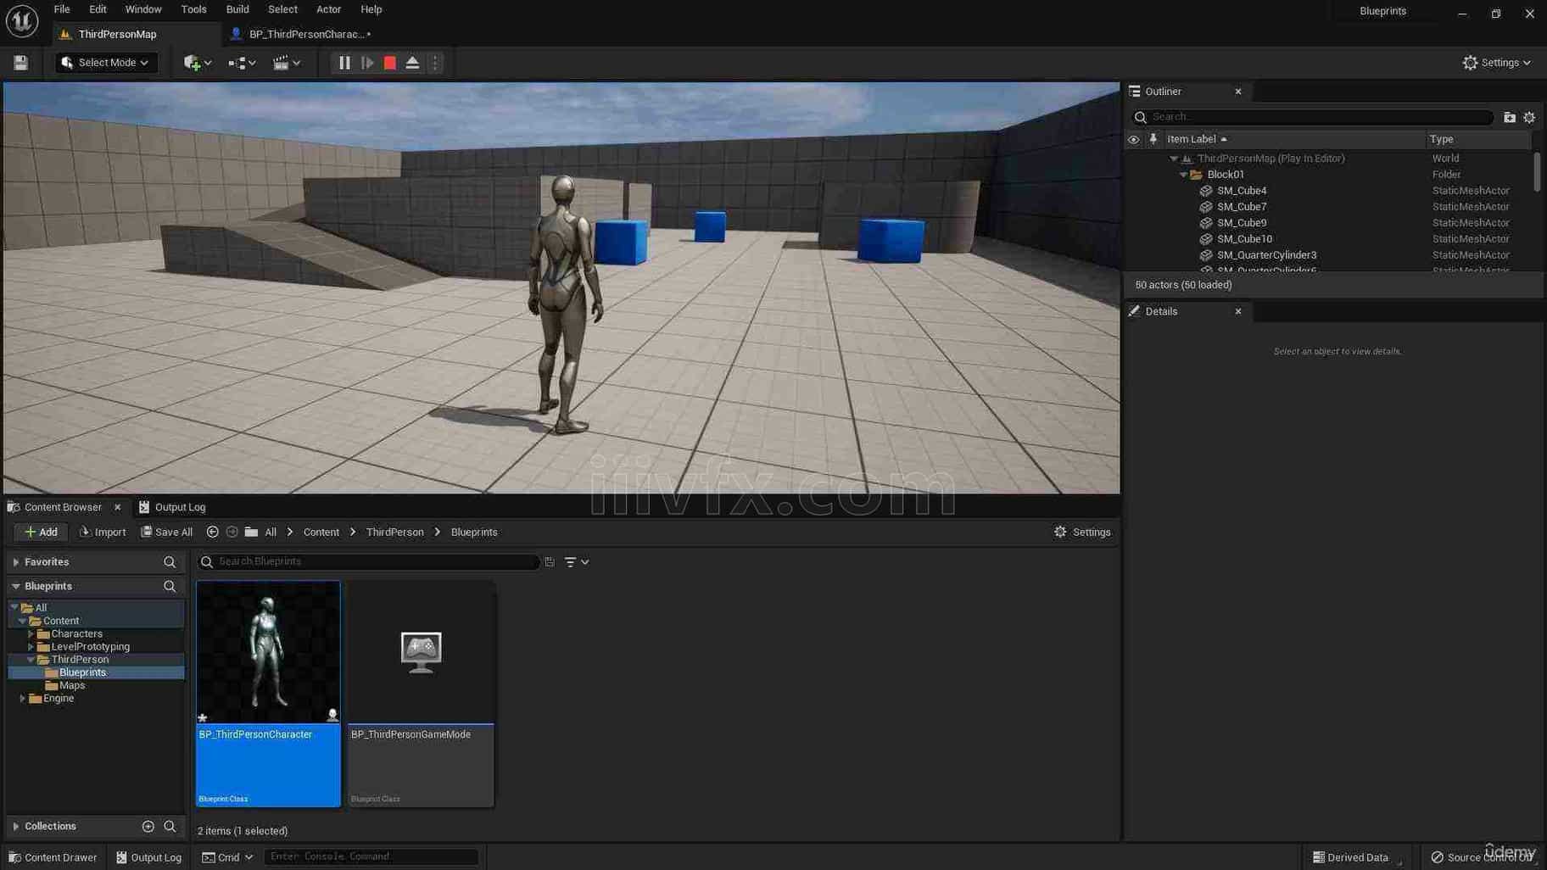The width and height of the screenshot is (1547, 870).
Task: Select SM_QuarterCylinder3 in the Outliner
Action: (x=1266, y=255)
